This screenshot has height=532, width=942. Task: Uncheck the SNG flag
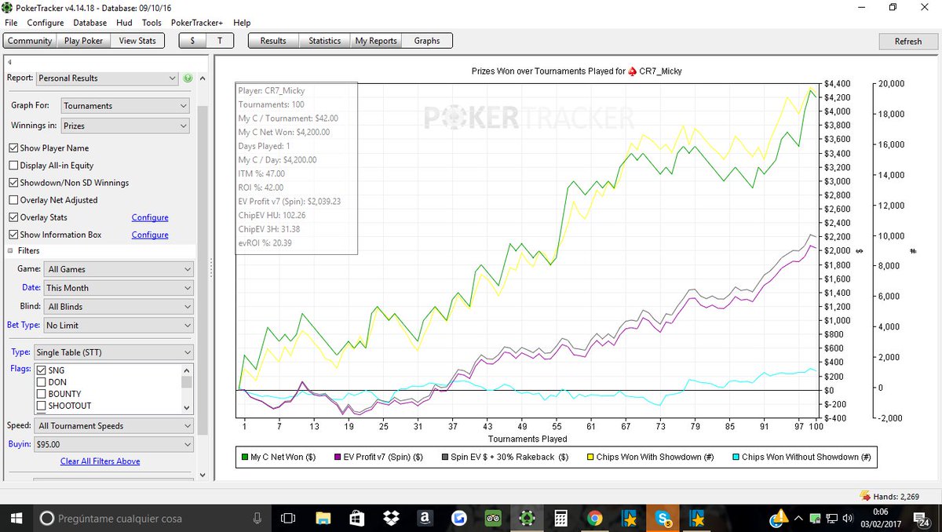pos(42,370)
